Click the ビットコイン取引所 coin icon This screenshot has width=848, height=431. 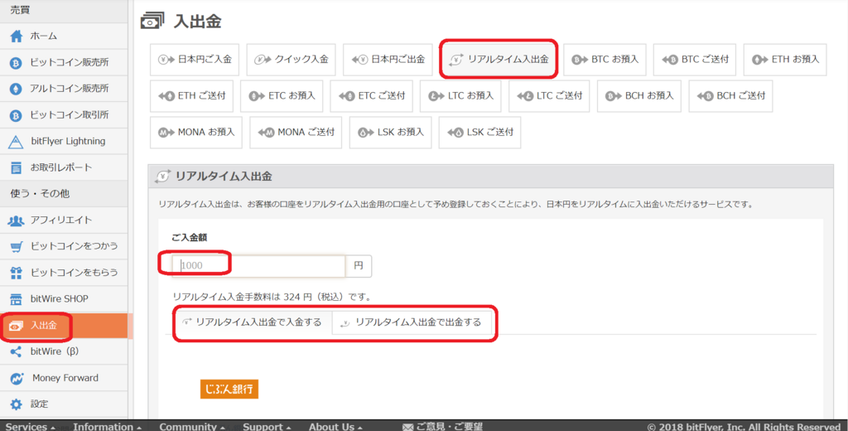click(17, 115)
